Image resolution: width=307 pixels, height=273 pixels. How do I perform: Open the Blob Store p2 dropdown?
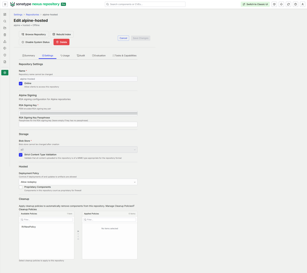(78, 150)
